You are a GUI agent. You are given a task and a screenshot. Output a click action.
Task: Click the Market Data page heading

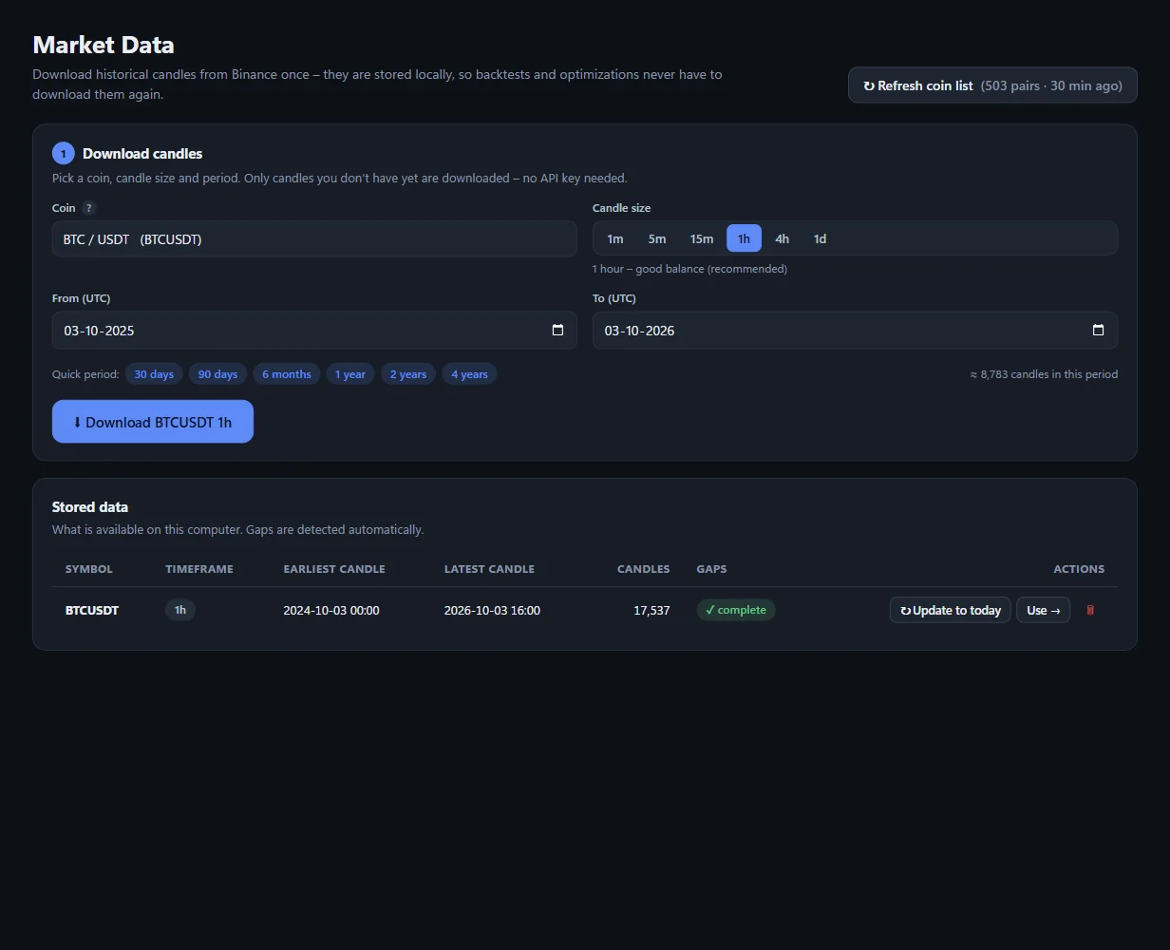click(104, 45)
